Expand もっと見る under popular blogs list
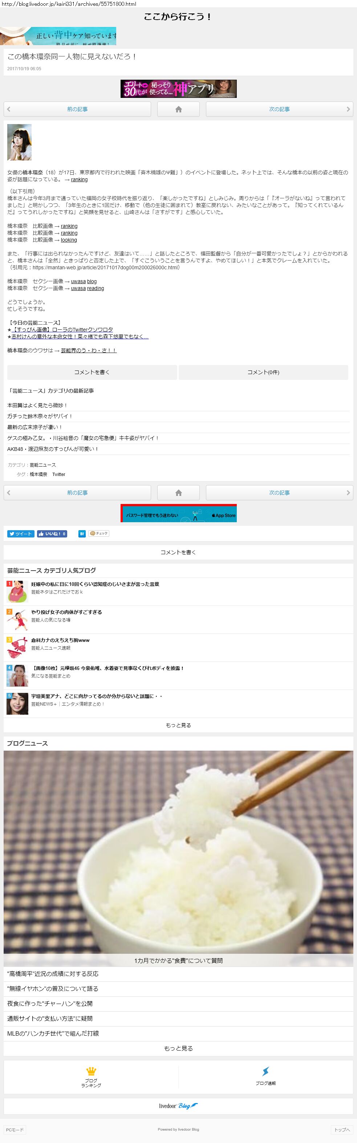Viewport: 357px width, 1143px height. click(x=178, y=725)
